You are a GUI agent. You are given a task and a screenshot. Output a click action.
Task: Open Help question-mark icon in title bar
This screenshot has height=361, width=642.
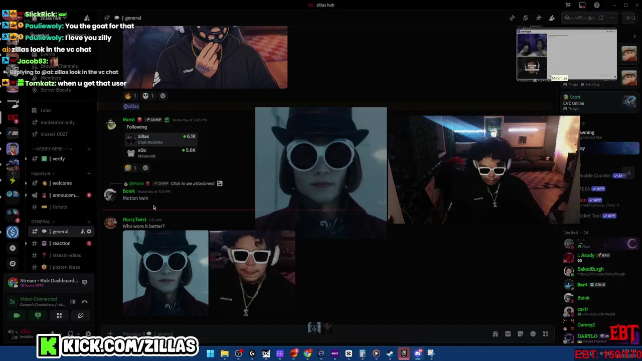click(596, 5)
